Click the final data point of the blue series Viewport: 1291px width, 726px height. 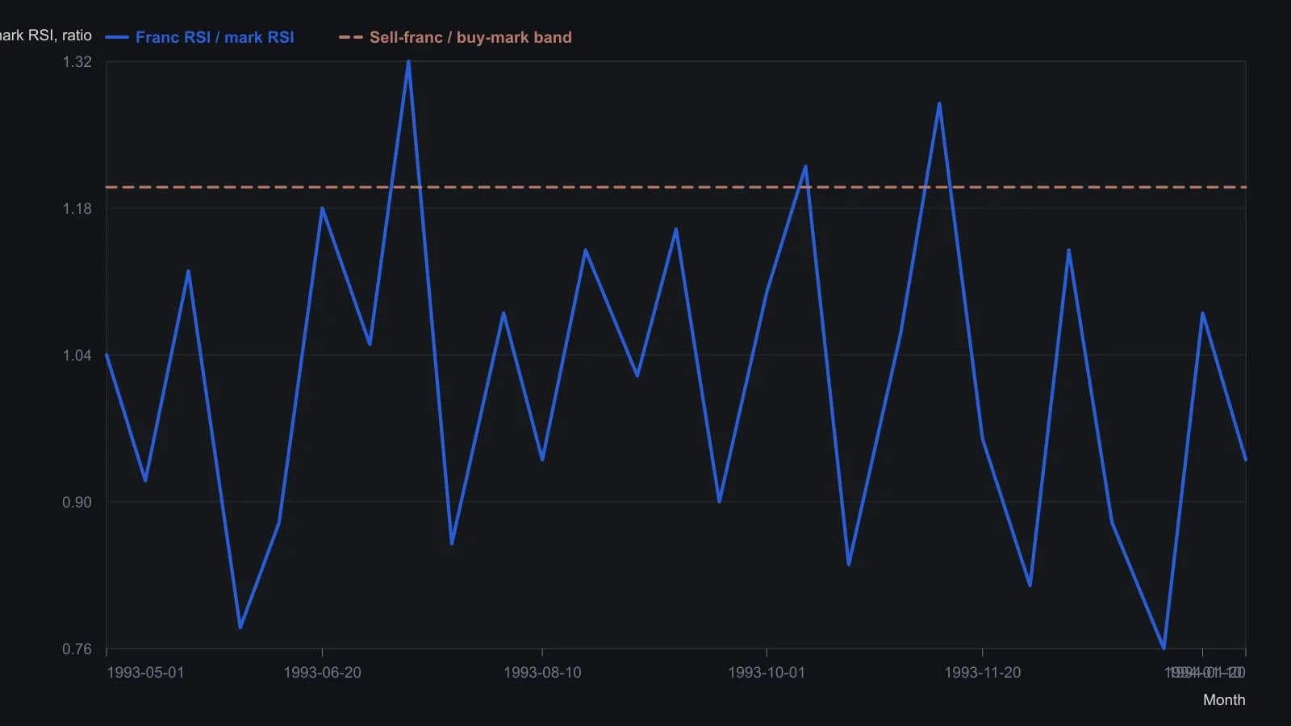[x=1246, y=460]
